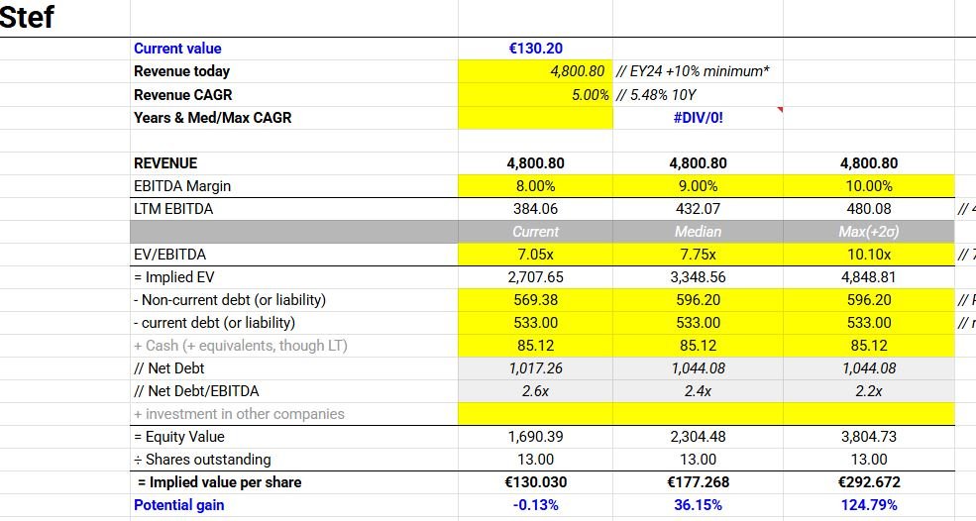Click the 569.38 non-current debt cell
Screen dimensions: 976x521
click(x=535, y=300)
